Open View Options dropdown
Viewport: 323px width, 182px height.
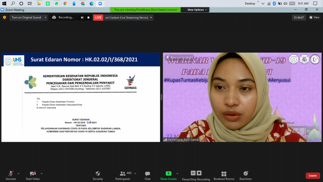[197, 10]
